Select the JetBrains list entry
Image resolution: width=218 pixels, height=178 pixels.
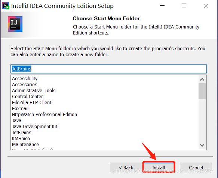tap(22, 132)
